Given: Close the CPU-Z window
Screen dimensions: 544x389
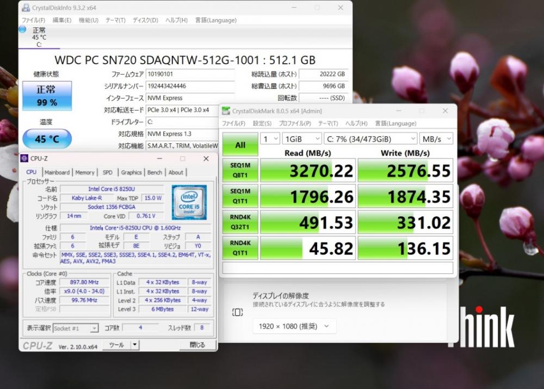Looking at the screenshot, I should click(206, 159).
